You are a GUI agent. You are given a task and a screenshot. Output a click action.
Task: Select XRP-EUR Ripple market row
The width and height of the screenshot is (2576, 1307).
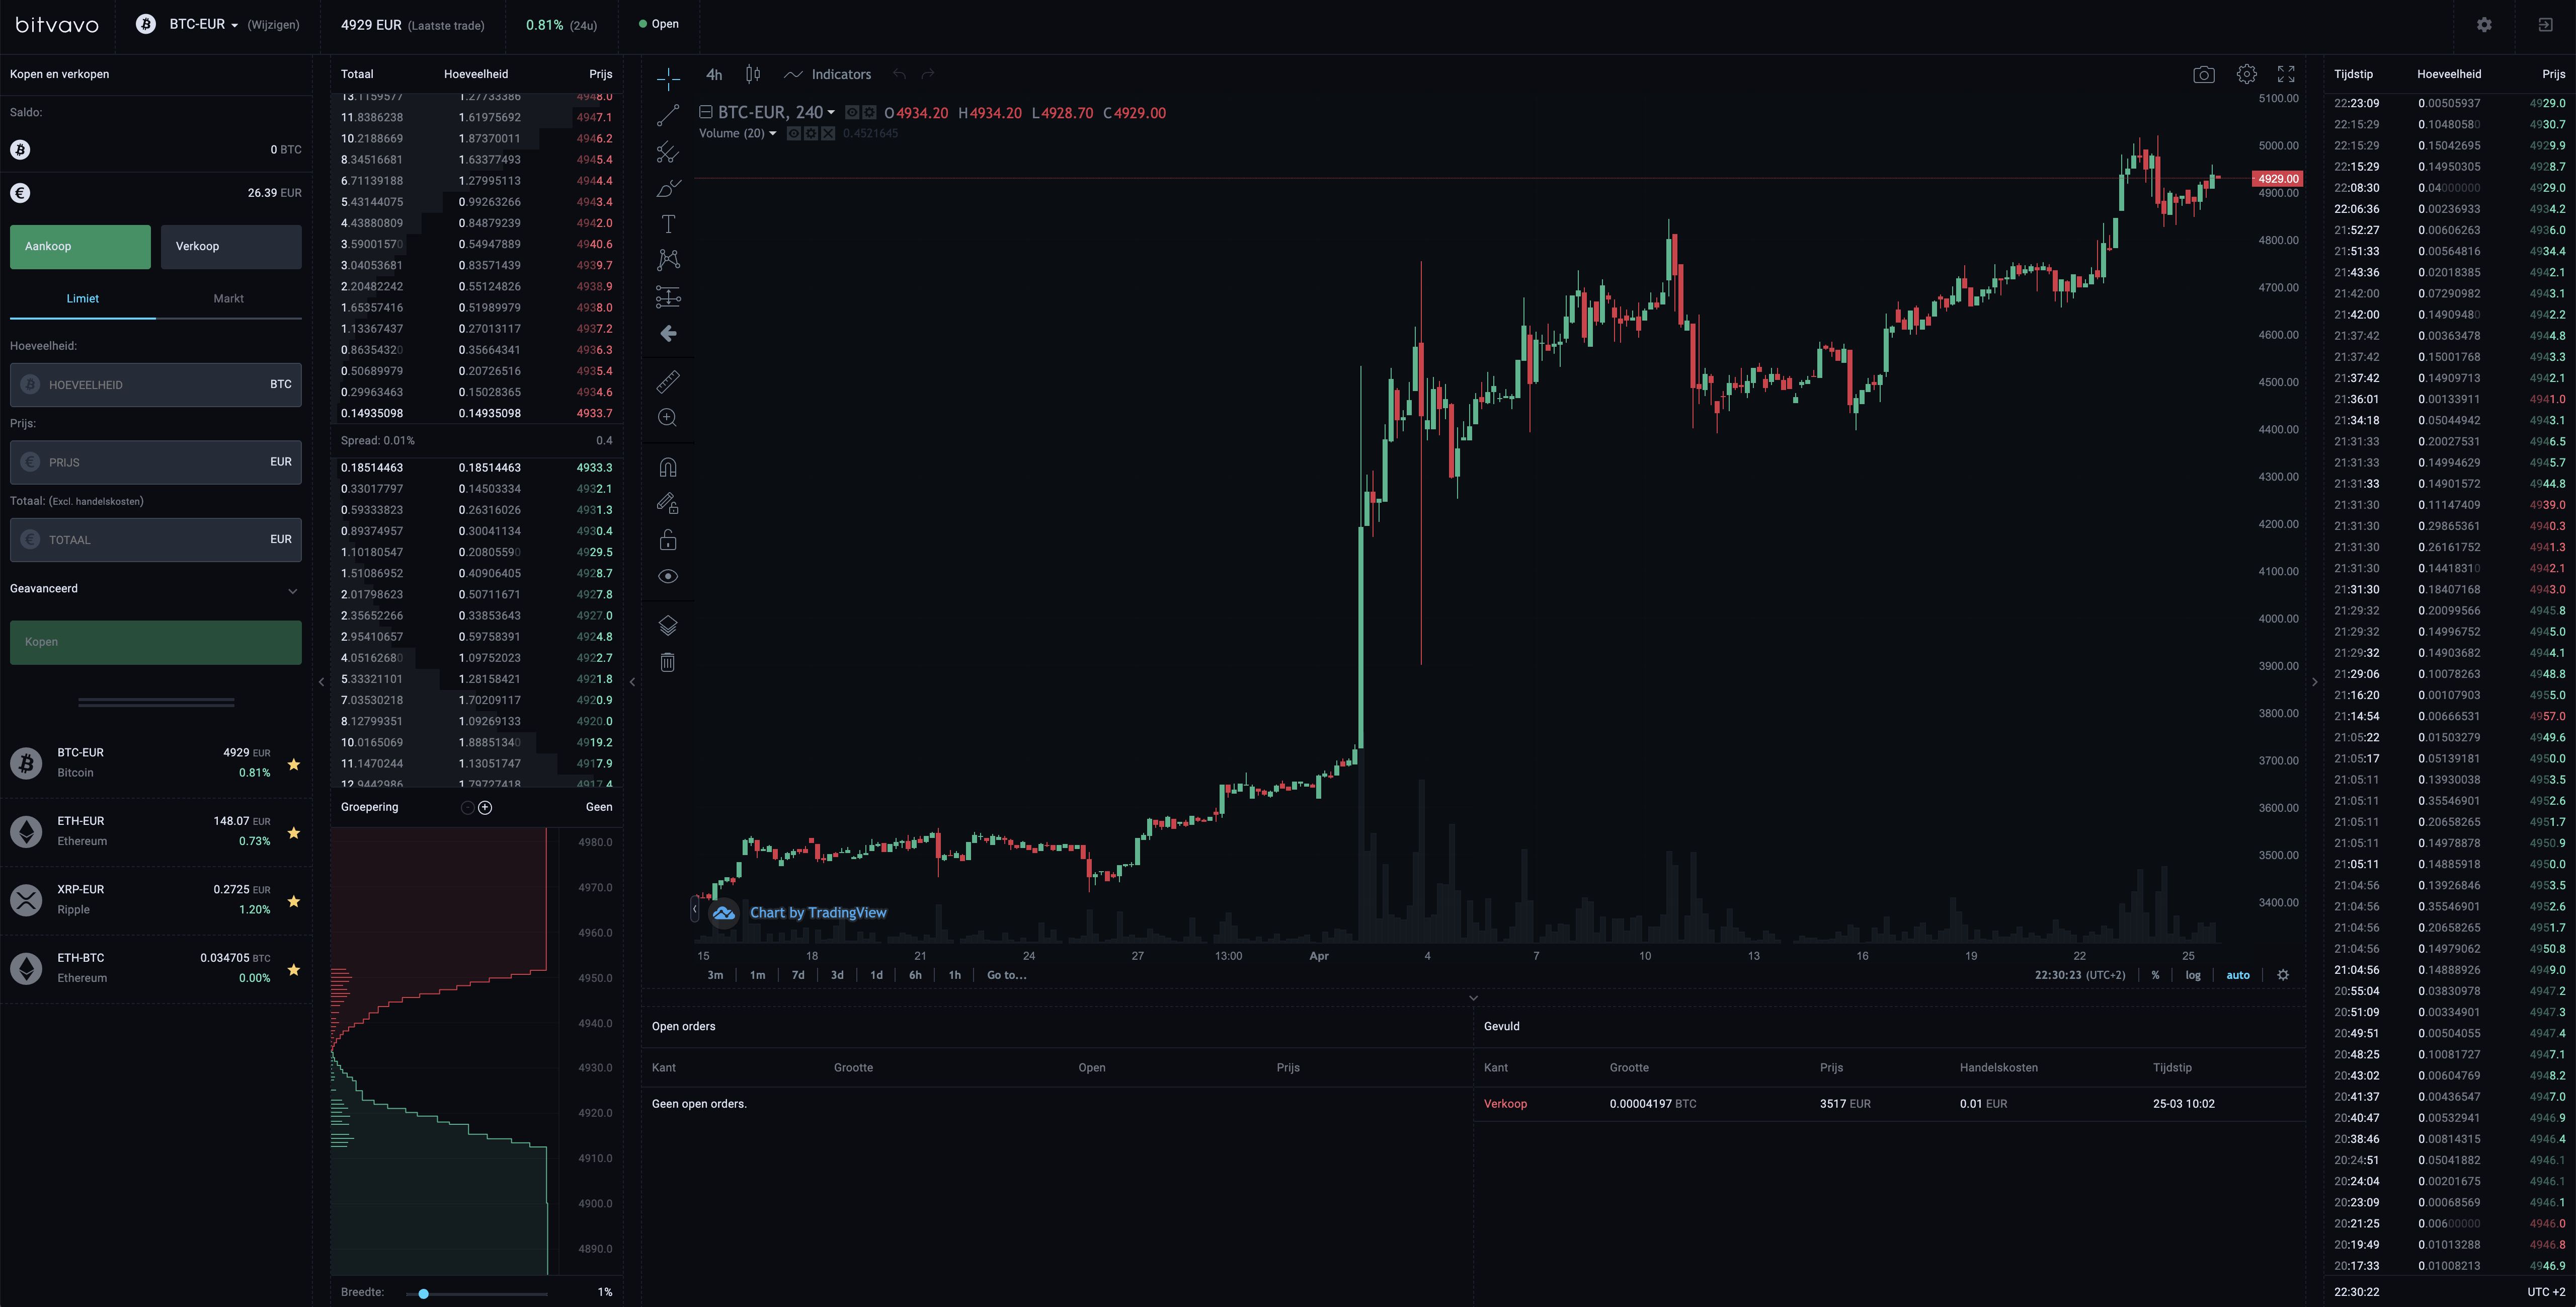tap(155, 900)
